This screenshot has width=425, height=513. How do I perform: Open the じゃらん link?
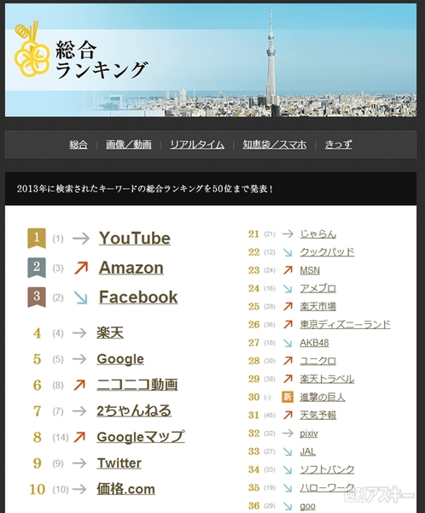pos(317,234)
